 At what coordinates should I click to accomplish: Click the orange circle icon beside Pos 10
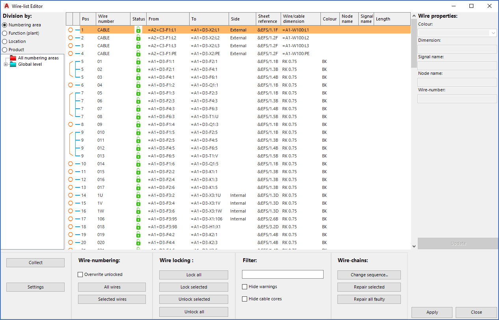(71, 164)
